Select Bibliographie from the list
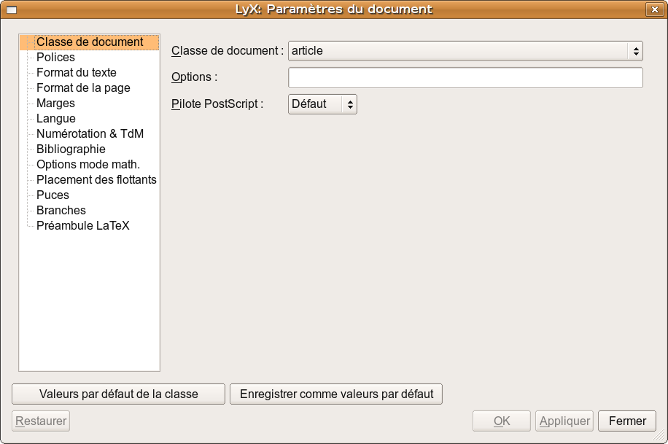 point(71,149)
